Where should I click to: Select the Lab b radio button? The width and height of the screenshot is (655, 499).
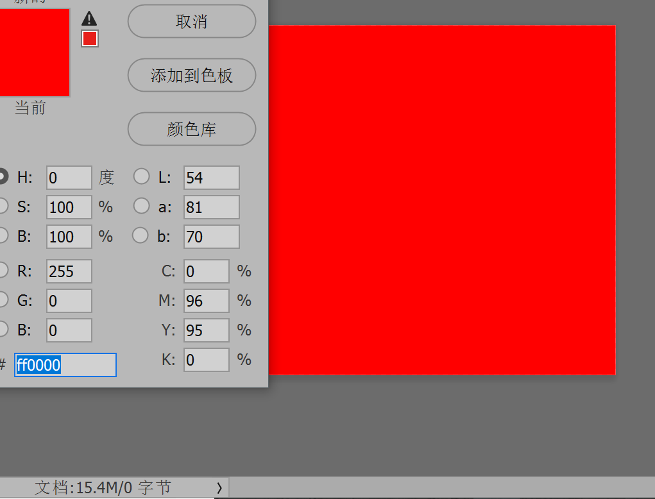(140, 235)
